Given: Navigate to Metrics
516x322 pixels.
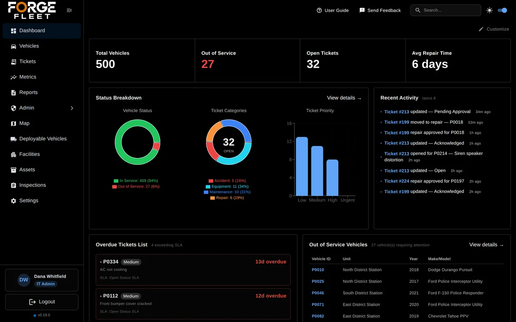Looking at the screenshot, I should 42,77.
